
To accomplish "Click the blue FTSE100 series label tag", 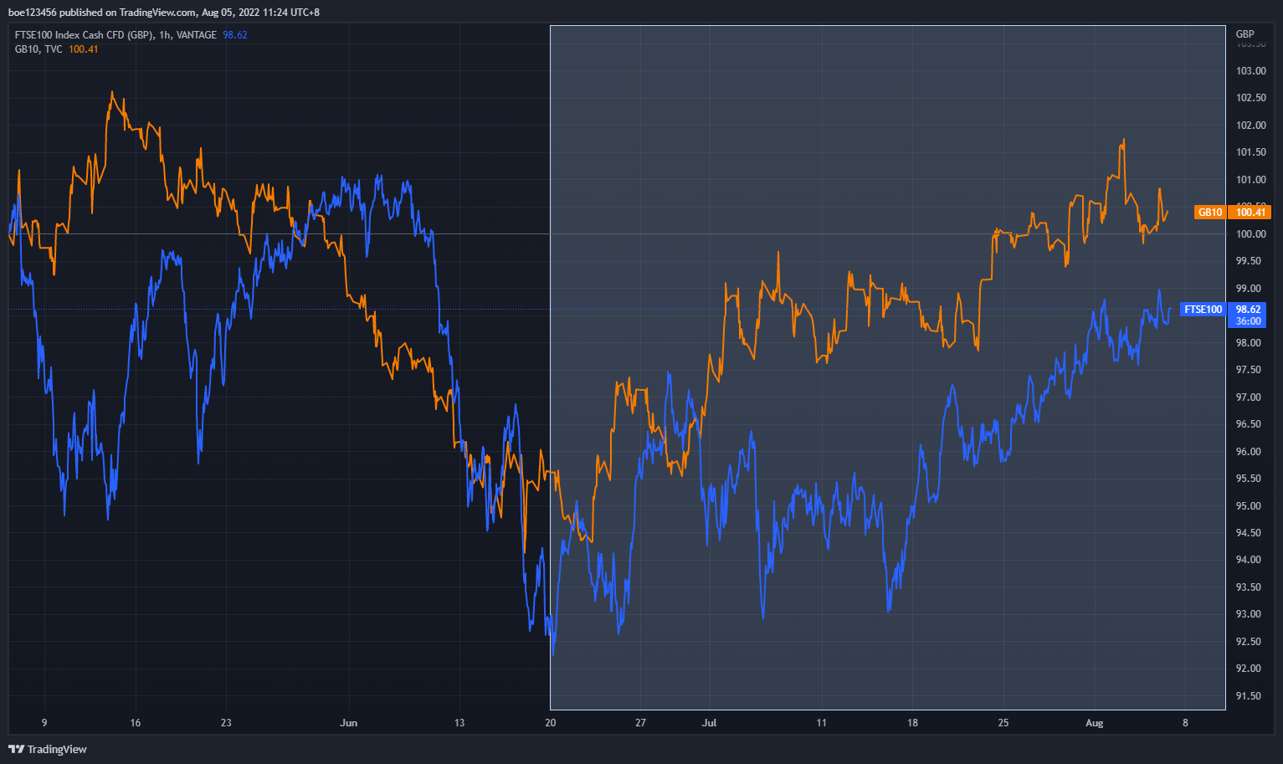I will tap(1203, 310).
